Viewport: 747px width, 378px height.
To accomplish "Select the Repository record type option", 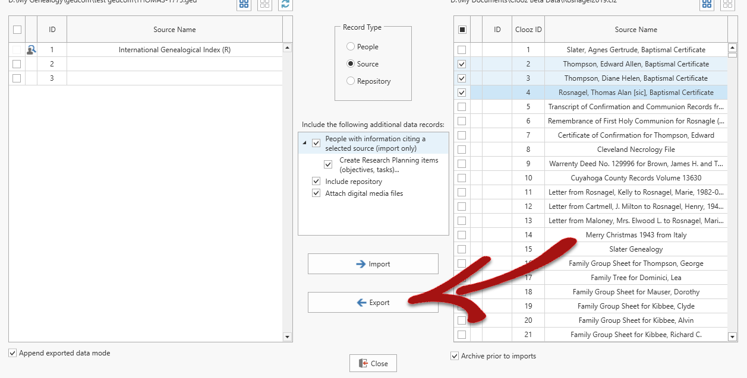I will coord(351,81).
